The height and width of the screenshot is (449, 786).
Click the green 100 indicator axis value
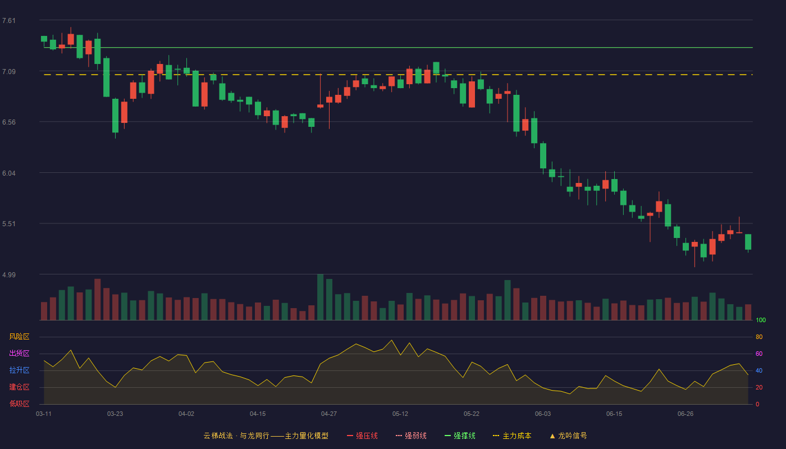click(761, 320)
